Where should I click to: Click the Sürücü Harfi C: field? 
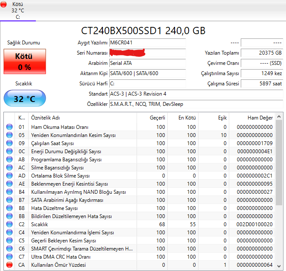pyautogui.click(x=147, y=84)
